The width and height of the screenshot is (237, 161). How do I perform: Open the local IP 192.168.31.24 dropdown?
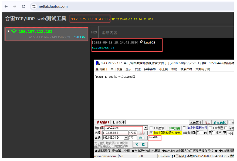pos(126,138)
